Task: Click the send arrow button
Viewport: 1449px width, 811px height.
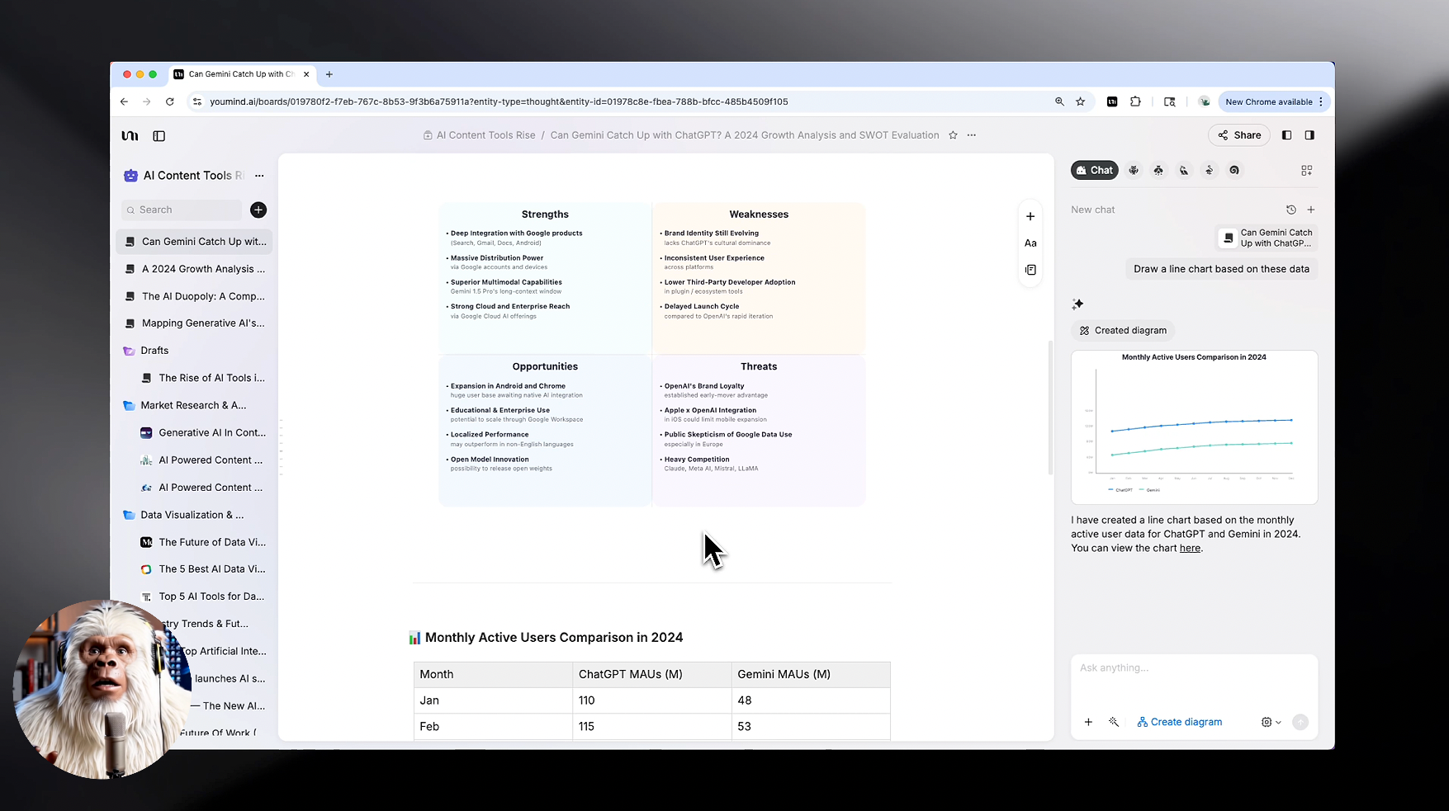Action: click(x=1300, y=722)
